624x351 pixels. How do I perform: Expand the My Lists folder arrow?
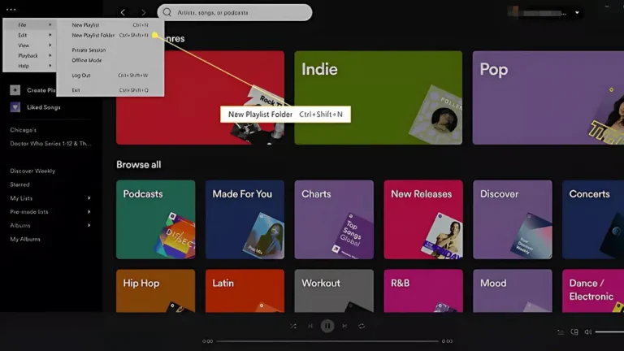pos(89,198)
